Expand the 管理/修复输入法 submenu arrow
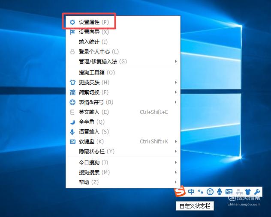The image size is (271, 217). (x=176, y=61)
